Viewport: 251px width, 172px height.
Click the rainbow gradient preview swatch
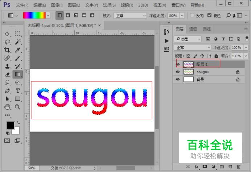(34, 16)
